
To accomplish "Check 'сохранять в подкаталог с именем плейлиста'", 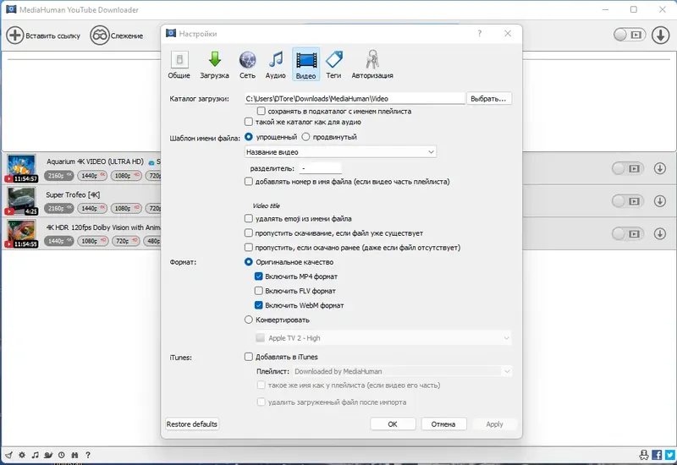I will tap(261, 112).
